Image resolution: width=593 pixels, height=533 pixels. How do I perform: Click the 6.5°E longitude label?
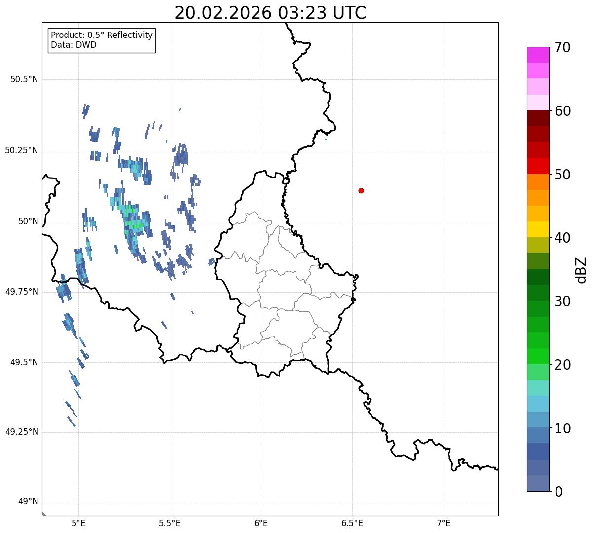[x=352, y=523]
